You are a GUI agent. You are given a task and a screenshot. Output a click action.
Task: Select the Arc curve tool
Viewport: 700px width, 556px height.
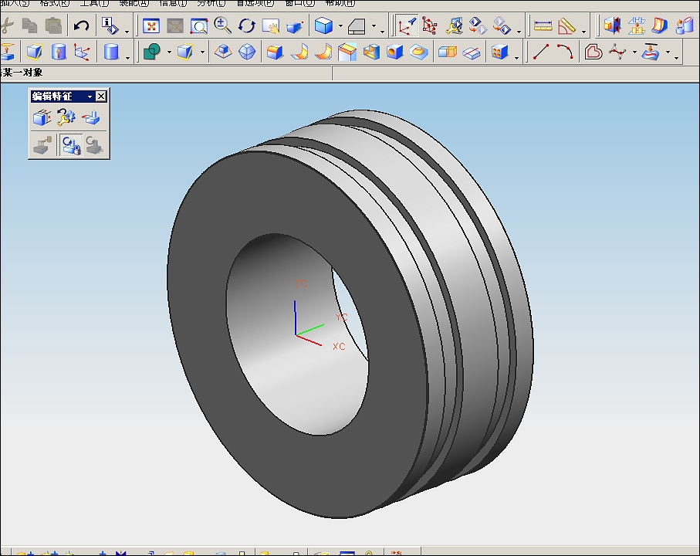565,52
